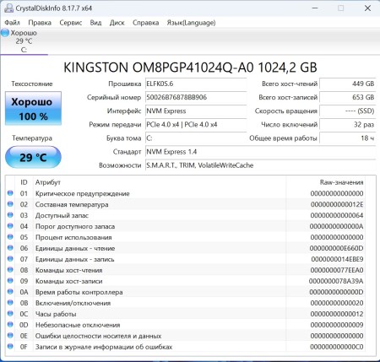Click the Хорошо 100 % health status button
The height and width of the screenshot is (362, 380).
33,108
